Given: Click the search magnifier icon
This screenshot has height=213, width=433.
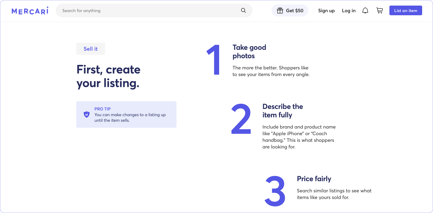Looking at the screenshot, I should (x=243, y=10).
